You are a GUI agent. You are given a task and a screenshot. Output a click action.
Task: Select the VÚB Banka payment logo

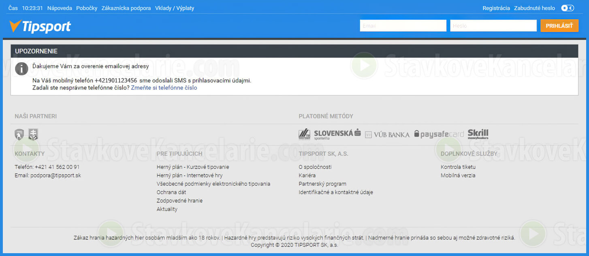point(387,135)
